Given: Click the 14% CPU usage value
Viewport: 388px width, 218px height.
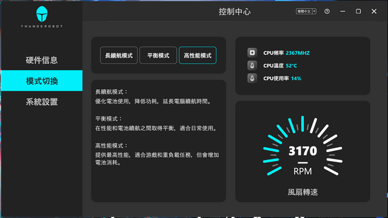Looking at the screenshot, I should tap(296, 79).
